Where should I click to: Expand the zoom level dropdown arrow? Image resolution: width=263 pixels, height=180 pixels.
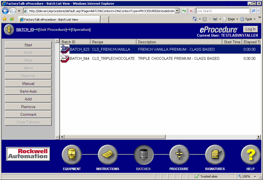(255, 176)
